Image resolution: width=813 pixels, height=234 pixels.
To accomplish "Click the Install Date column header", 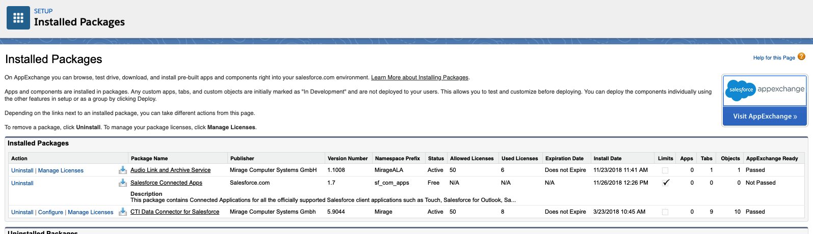I will tap(608, 158).
